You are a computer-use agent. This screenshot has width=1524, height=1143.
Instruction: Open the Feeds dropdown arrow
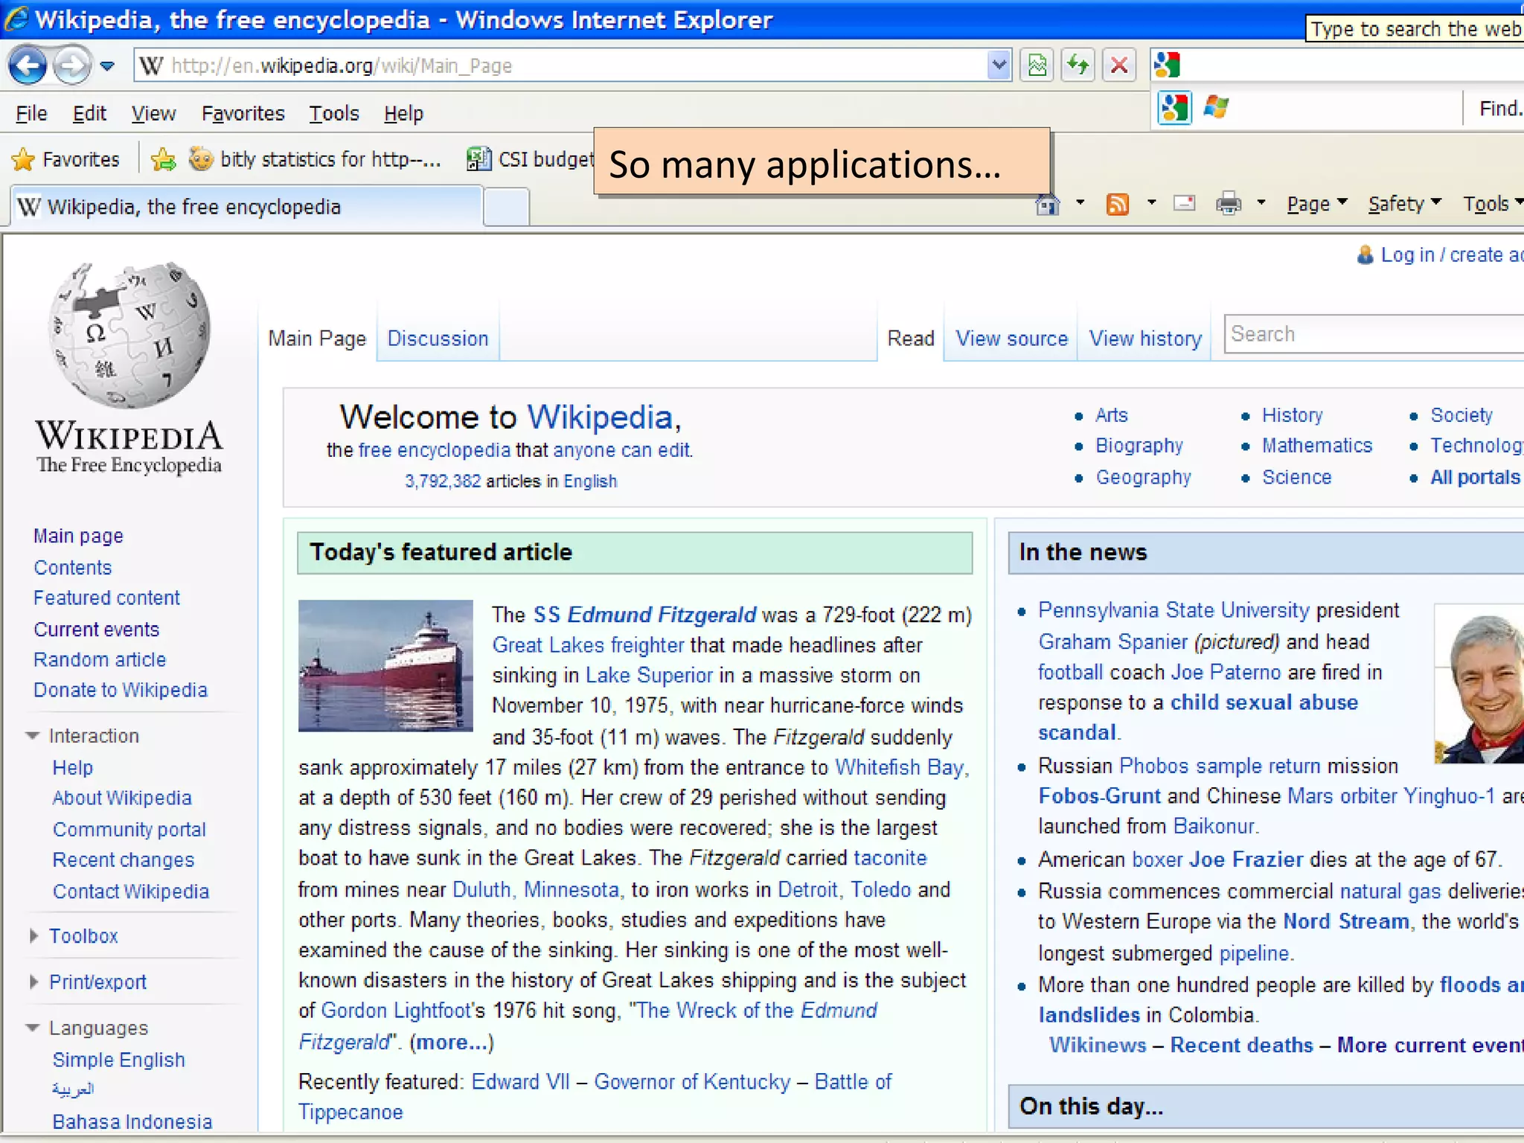pos(1151,202)
